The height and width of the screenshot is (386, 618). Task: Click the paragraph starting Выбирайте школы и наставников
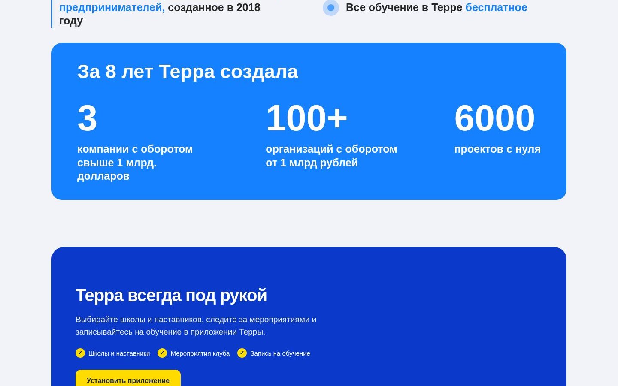[196, 326]
